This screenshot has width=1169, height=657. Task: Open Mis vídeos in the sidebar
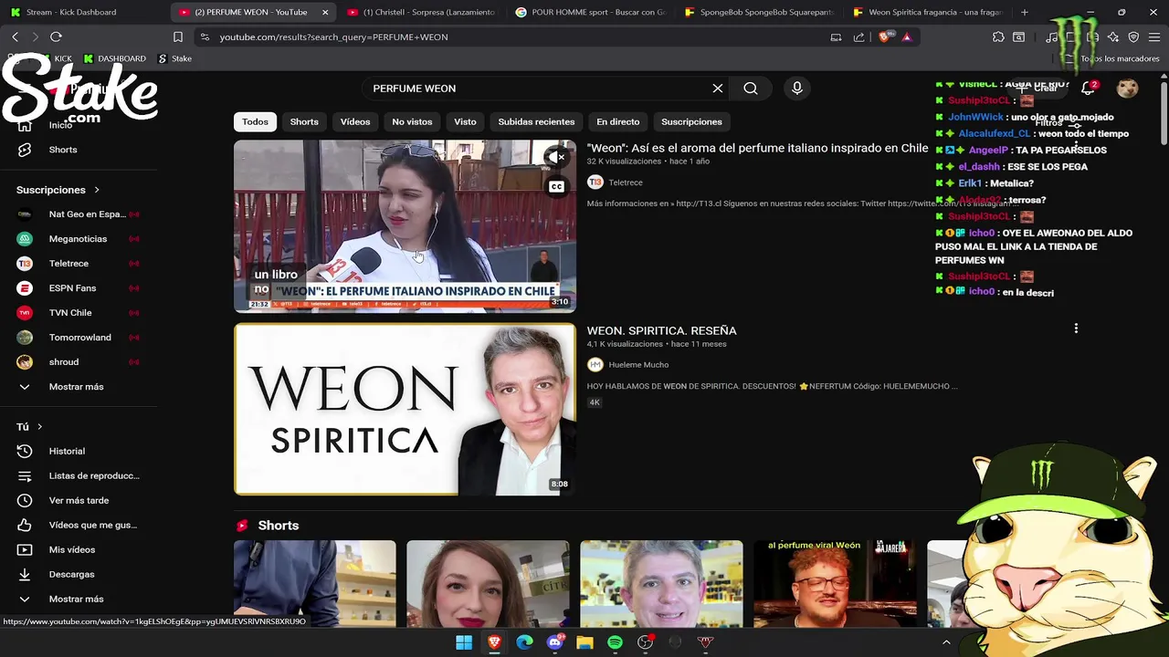(x=79, y=549)
